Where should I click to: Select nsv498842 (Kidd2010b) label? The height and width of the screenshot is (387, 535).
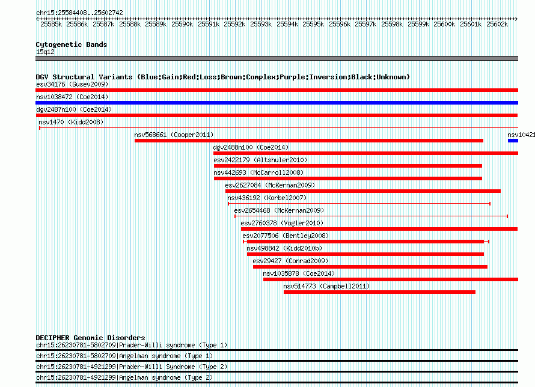click(284, 248)
